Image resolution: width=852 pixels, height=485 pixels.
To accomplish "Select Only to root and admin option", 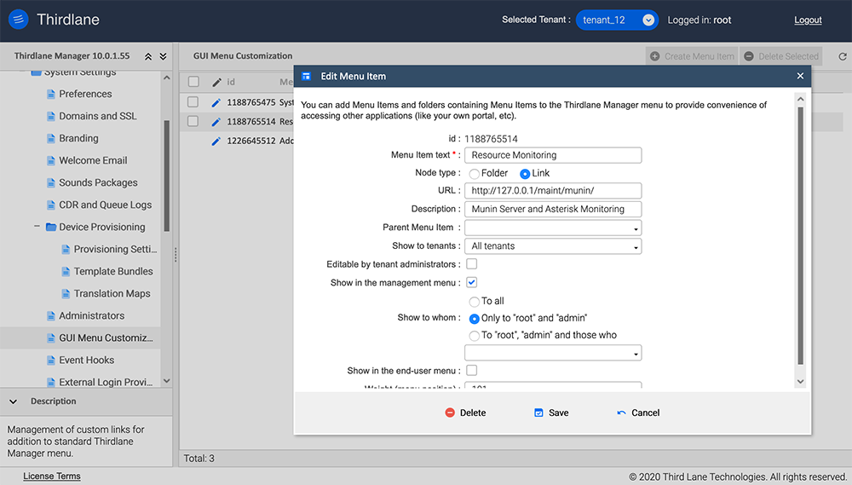I will tap(475, 319).
